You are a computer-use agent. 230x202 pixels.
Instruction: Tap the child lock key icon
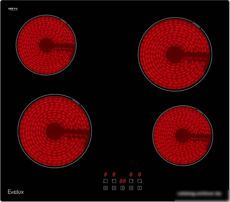click(106, 188)
